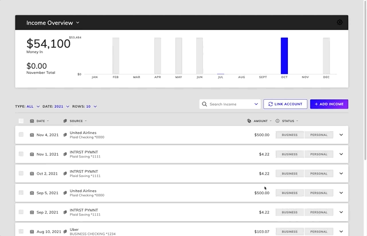The width and height of the screenshot is (367, 236).
Task: Click the amount coin icon in column header
Action: point(249,121)
